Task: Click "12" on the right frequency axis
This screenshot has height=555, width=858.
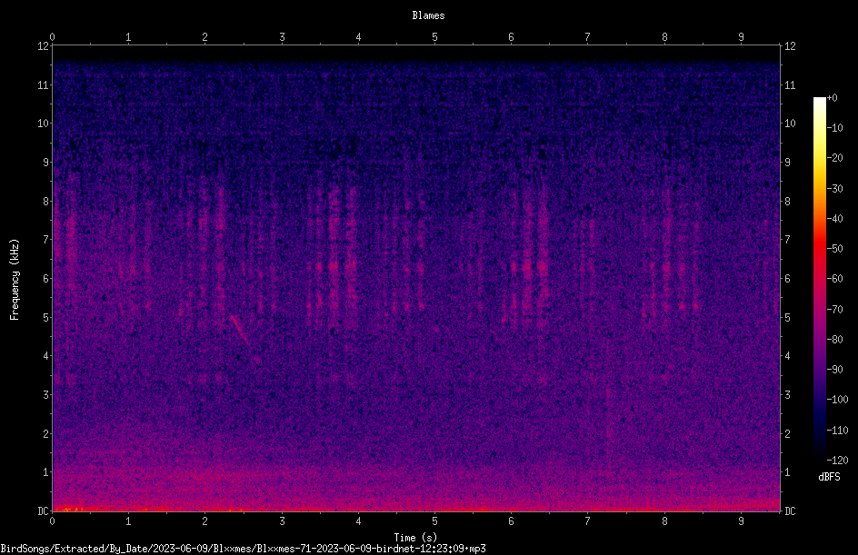Action: click(790, 46)
